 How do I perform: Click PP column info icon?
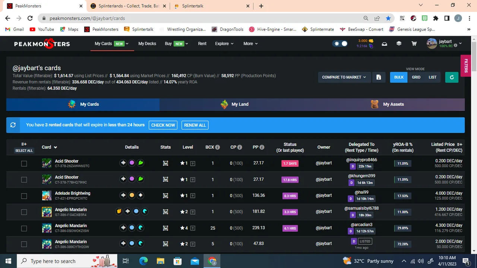262,147
